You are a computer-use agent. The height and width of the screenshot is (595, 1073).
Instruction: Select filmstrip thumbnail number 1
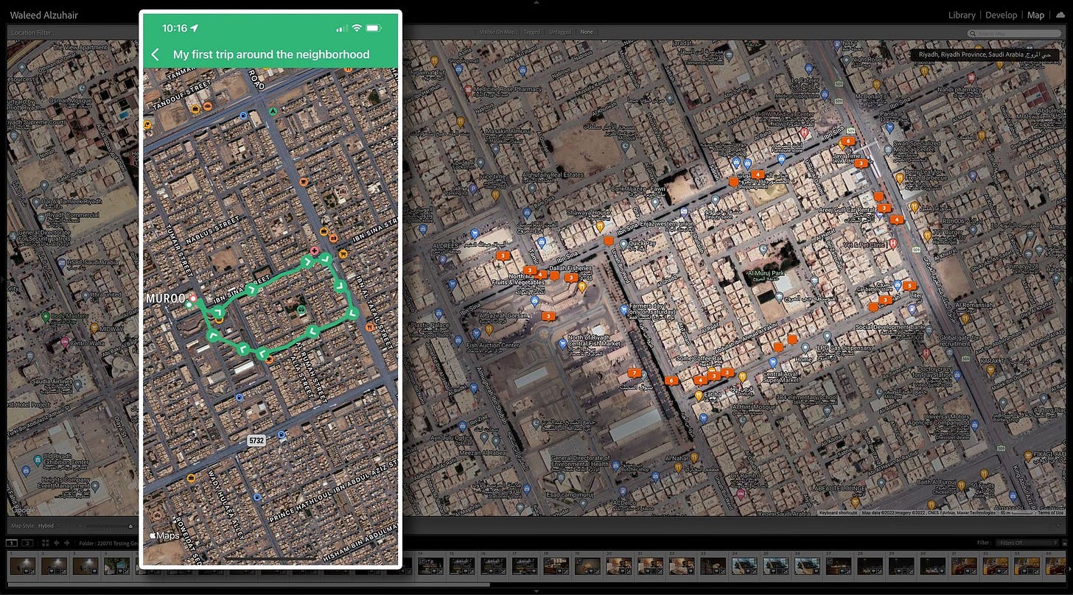click(21, 566)
